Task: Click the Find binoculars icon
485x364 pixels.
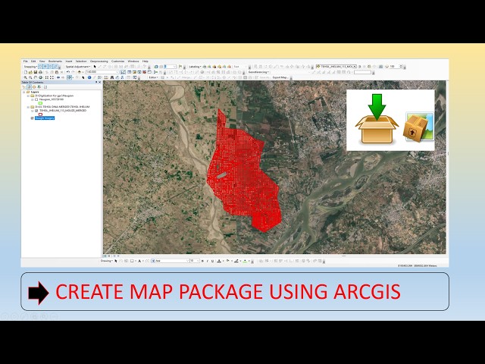Action: [x=112, y=77]
